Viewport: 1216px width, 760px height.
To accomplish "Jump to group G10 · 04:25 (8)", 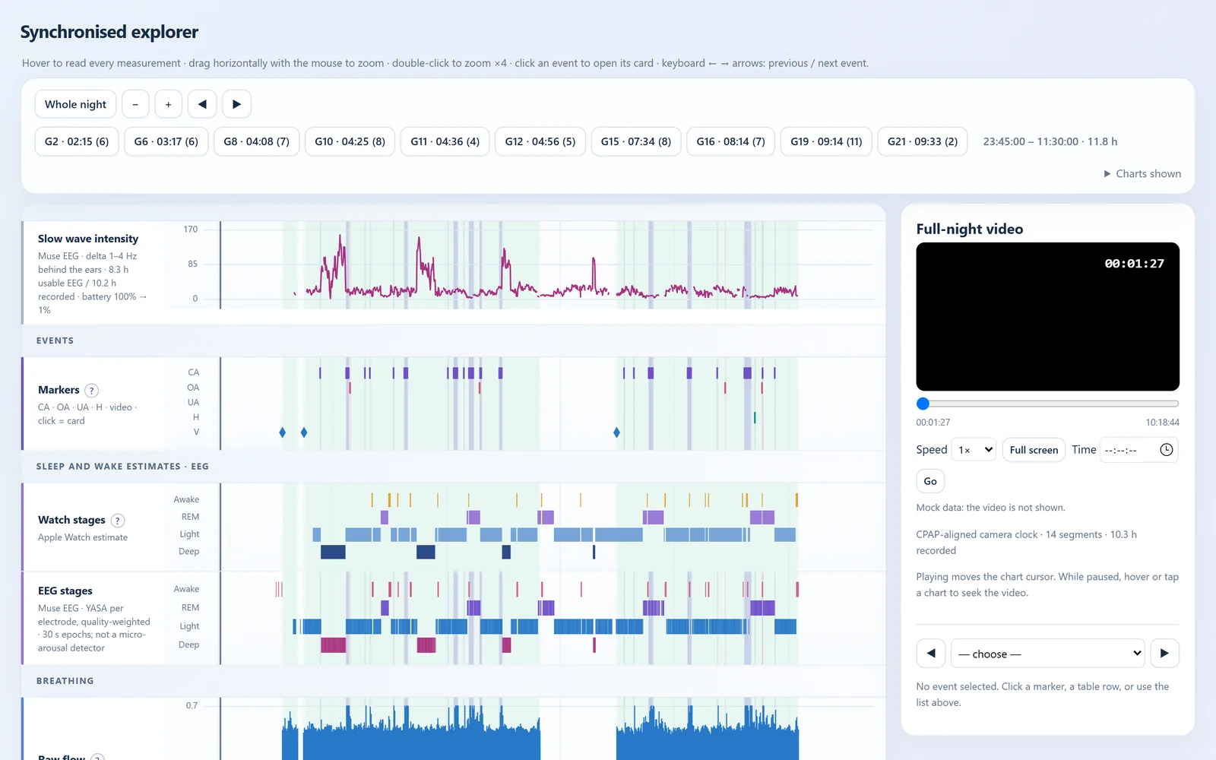I will [350, 141].
